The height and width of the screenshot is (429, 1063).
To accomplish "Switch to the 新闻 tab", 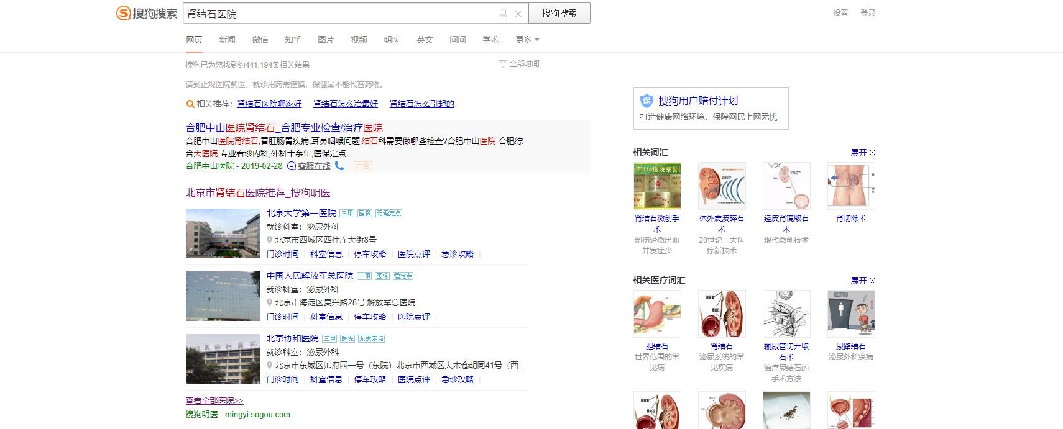I will pos(227,40).
